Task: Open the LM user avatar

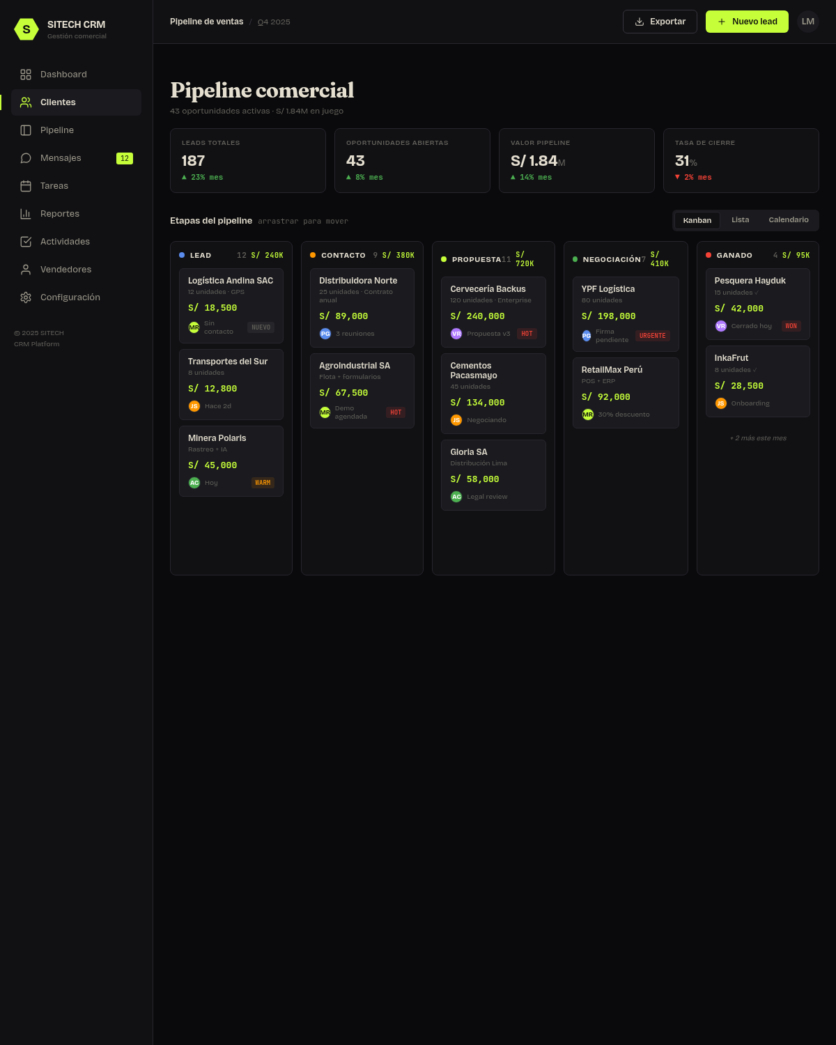Action: 808,22
